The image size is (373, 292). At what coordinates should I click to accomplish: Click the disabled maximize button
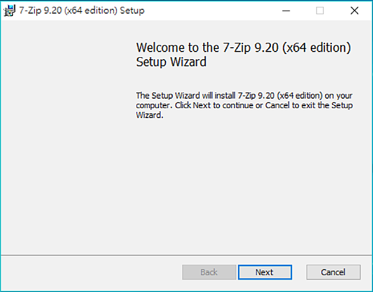tap(320, 11)
